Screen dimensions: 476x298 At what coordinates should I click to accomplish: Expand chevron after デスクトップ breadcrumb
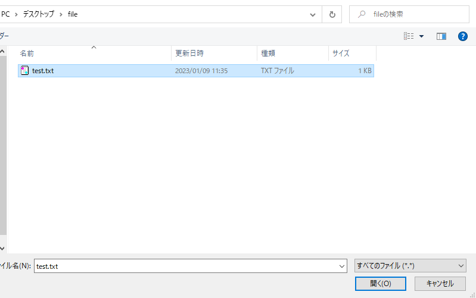coord(61,14)
